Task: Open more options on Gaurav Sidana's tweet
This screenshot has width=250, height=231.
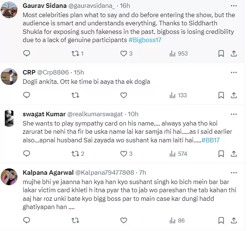Action: click(233, 7)
